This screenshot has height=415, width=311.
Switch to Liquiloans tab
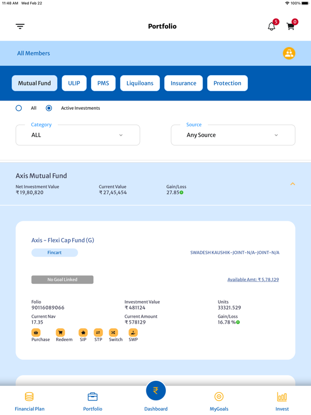click(x=140, y=83)
